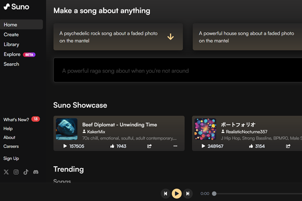Share the ポートフォリオ song
302x201 pixels.
tap(288, 146)
